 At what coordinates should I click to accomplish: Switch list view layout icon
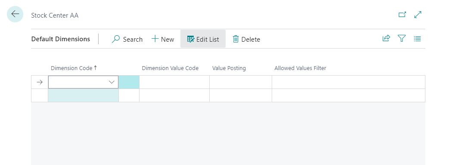(x=417, y=38)
